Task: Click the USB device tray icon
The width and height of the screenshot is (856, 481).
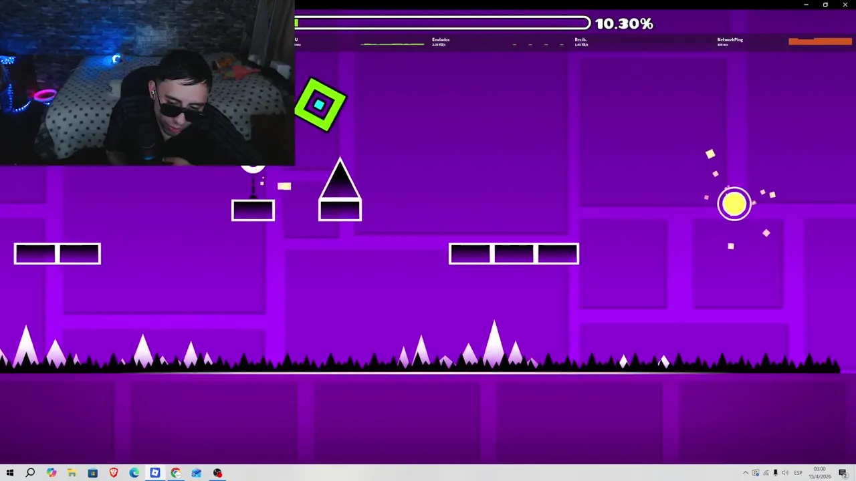Action: [776, 473]
